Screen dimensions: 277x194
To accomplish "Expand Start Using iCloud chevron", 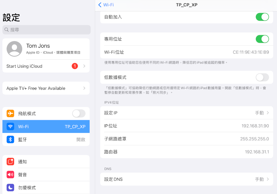I will point(84,66).
